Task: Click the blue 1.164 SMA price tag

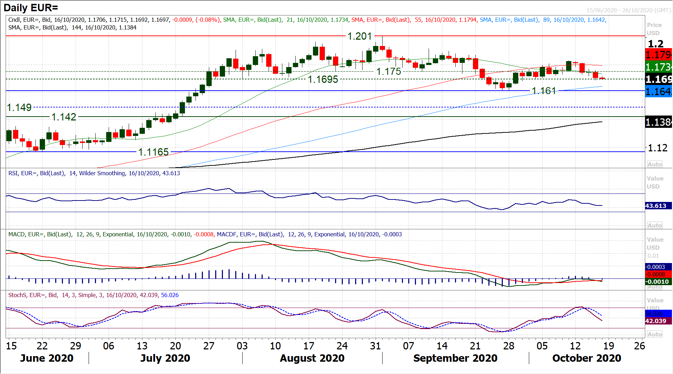Action: pos(658,92)
